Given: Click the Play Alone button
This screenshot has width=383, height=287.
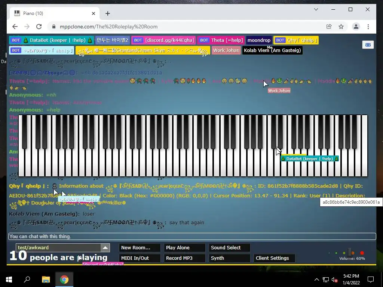Looking at the screenshot, I should coord(185,247).
